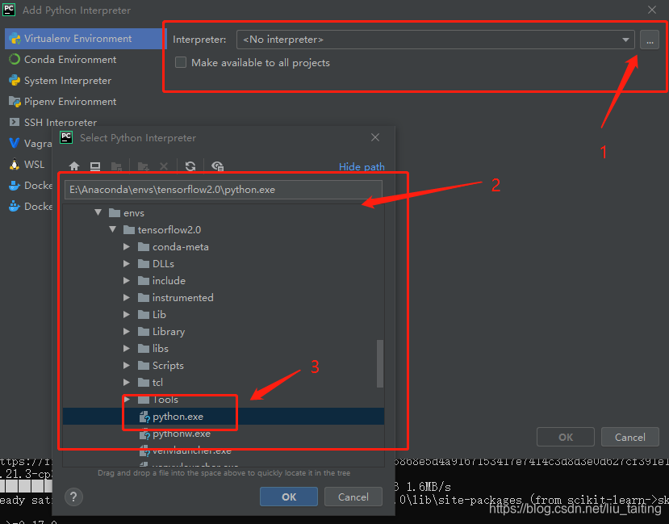The image size is (669, 524).
Task: Select pythonw.exe in the tree
Action: (x=224, y=434)
